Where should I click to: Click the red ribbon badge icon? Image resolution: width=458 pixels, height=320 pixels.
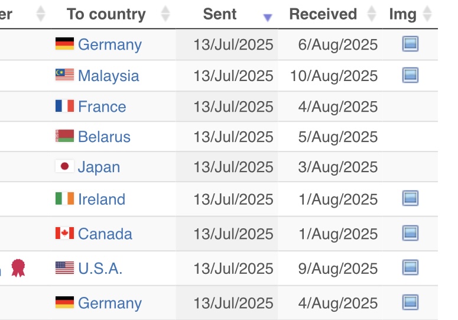pos(18,268)
